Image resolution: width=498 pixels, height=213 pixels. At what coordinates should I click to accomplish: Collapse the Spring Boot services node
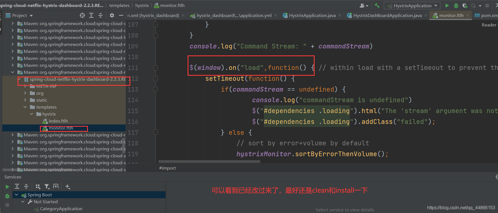click(x=16, y=195)
